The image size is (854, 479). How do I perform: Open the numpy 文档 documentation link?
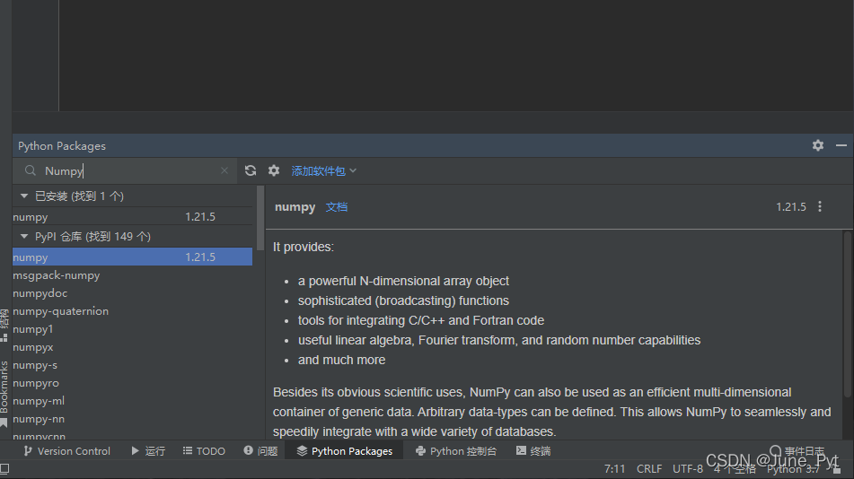[337, 207]
